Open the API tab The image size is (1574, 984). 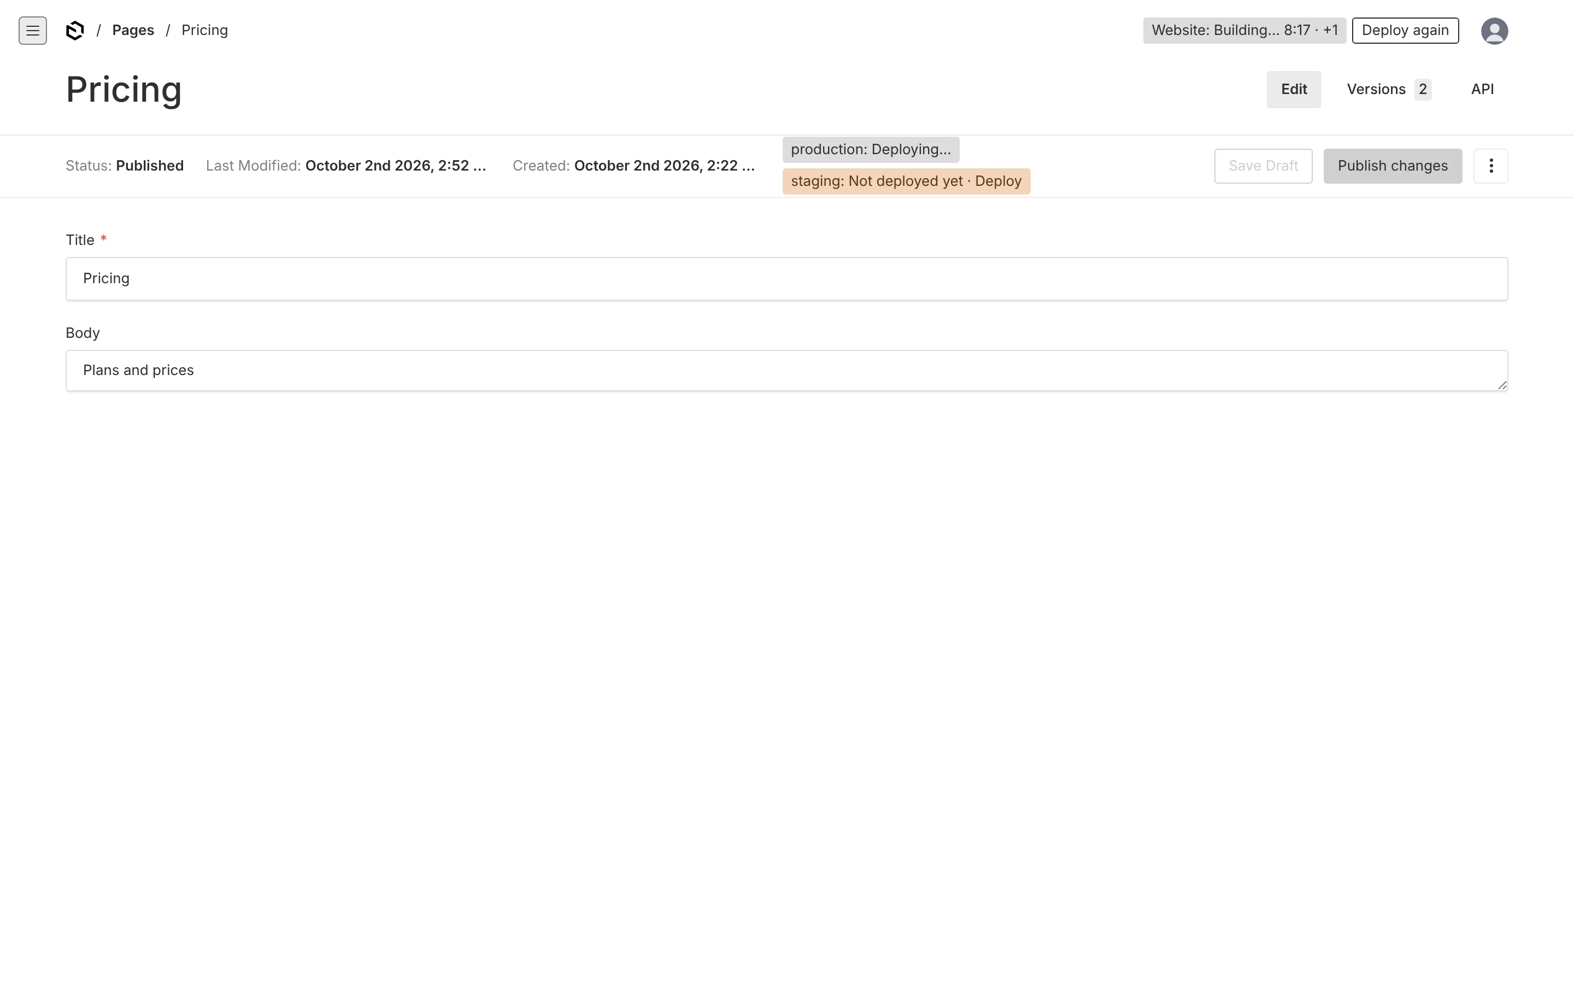[x=1482, y=89]
